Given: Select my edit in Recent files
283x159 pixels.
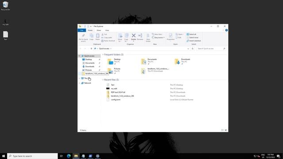Looking at the screenshot, I should pos(114,88).
